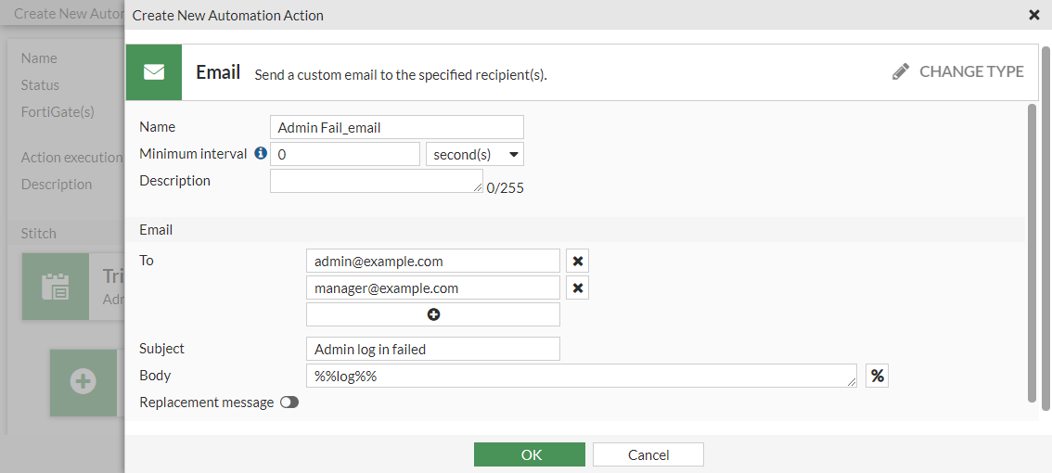
Task: Click CHANGE TYPE to change the action type
Action: coord(970,72)
